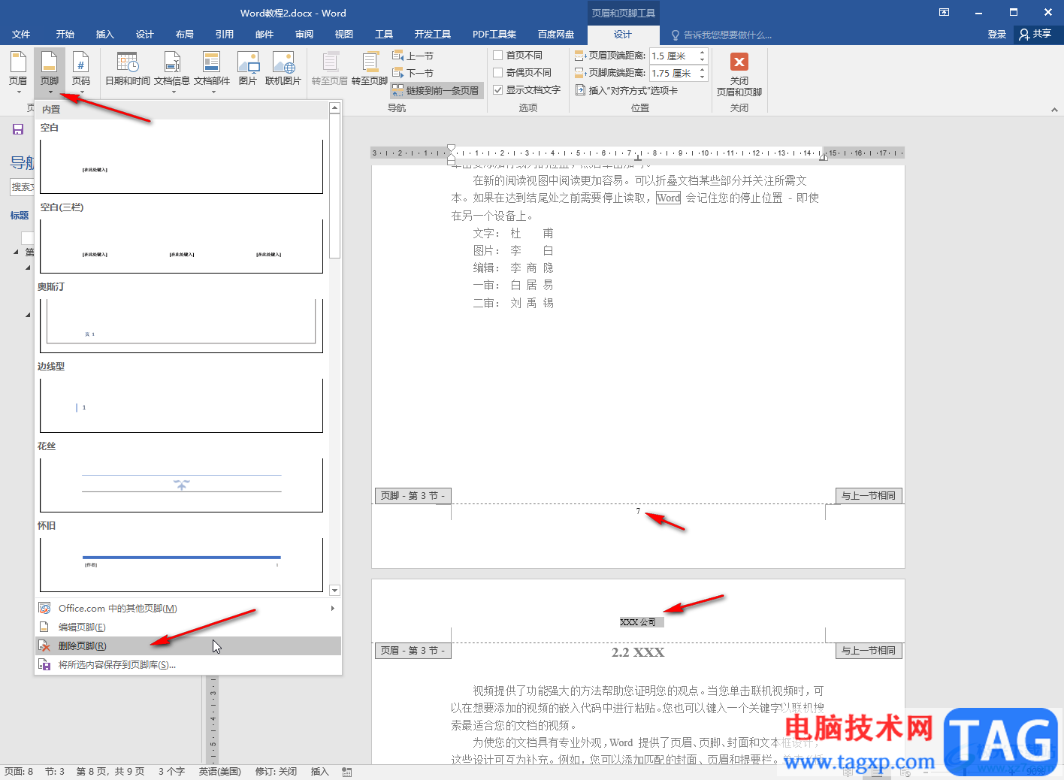Click 转至页脚 go to footer
The height and width of the screenshot is (780, 1064).
pos(370,70)
